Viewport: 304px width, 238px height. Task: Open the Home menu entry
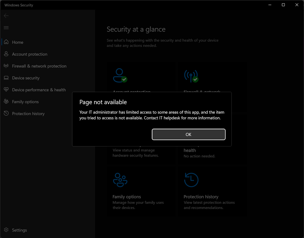pos(18,42)
